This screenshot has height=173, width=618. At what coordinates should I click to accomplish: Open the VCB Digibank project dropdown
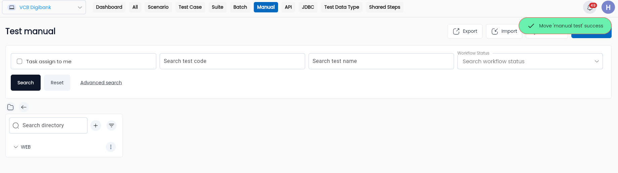click(44, 7)
